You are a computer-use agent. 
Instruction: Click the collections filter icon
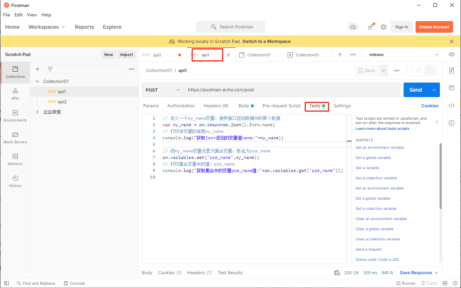(50, 69)
